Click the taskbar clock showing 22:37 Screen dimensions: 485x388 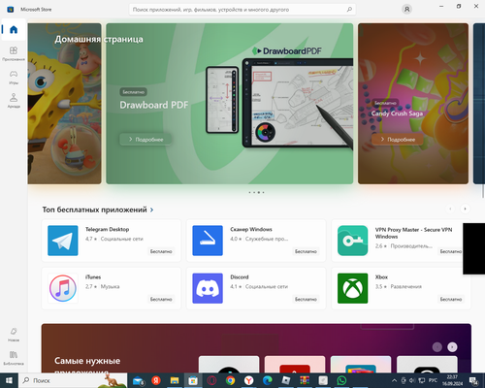point(452,380)
